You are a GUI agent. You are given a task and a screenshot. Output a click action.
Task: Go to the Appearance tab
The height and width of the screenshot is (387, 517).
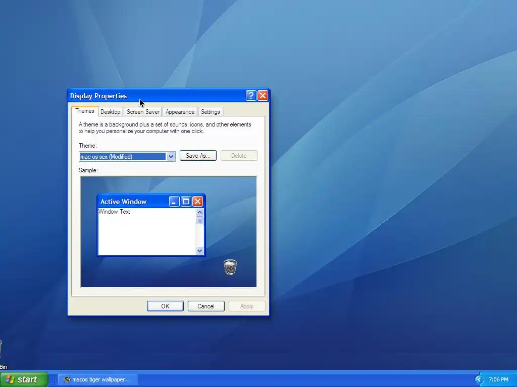pyautogui.click(x=180, y=111)
